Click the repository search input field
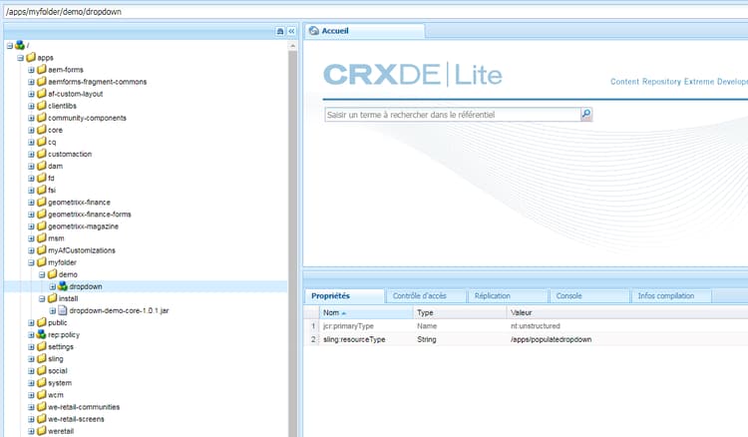Screen dimensions: 748x437 pyautogui.click(x=453, y=115)
